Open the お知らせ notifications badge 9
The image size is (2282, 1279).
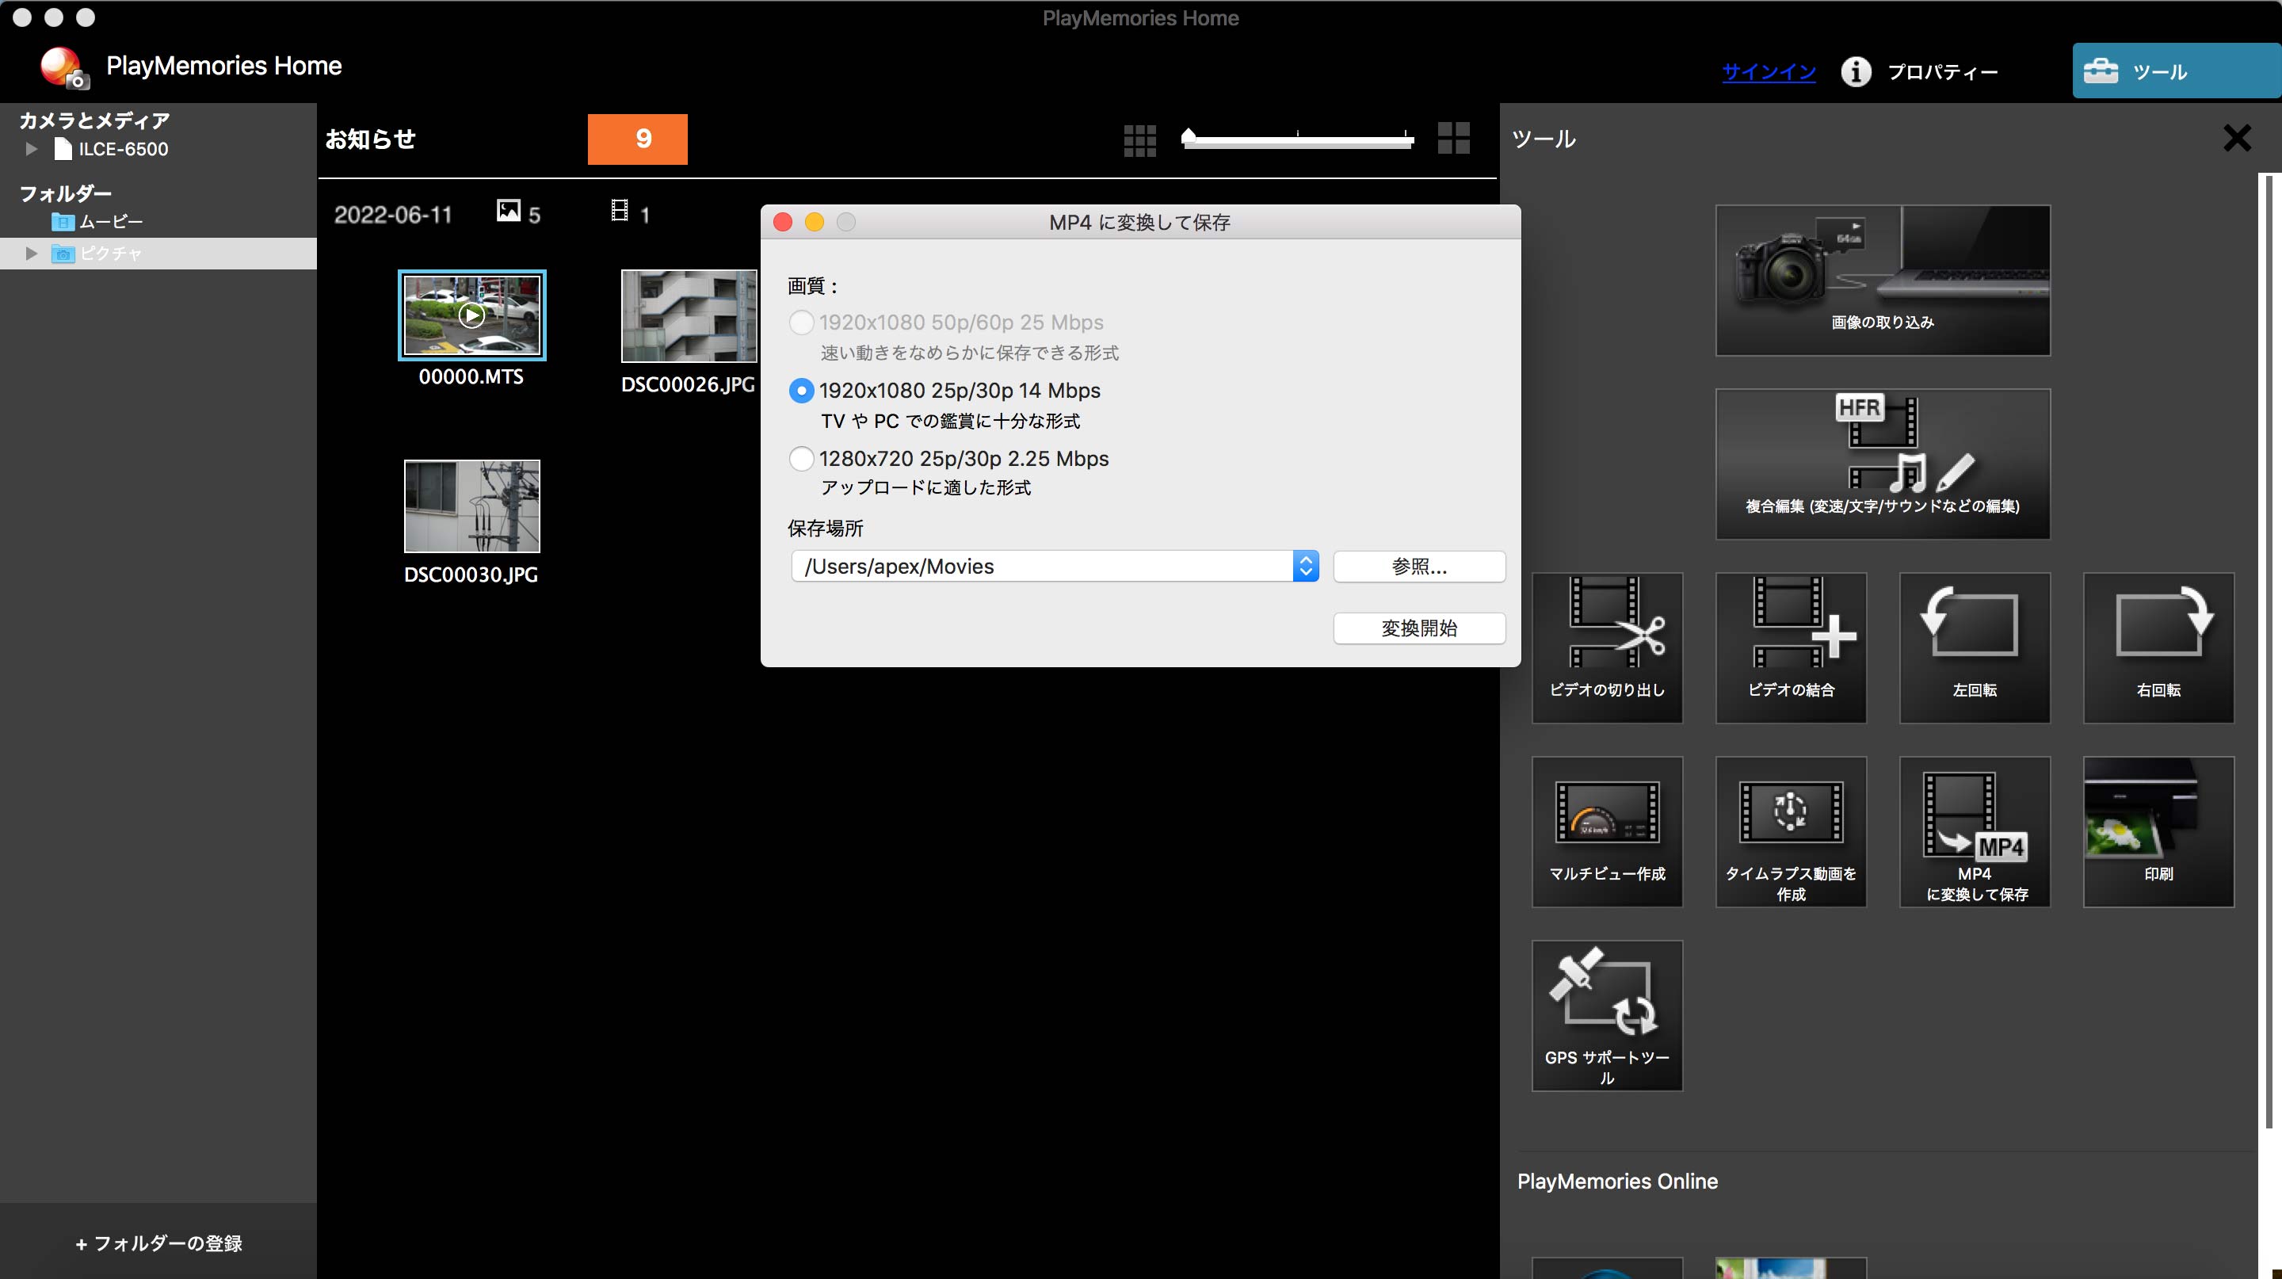point(637,139)
